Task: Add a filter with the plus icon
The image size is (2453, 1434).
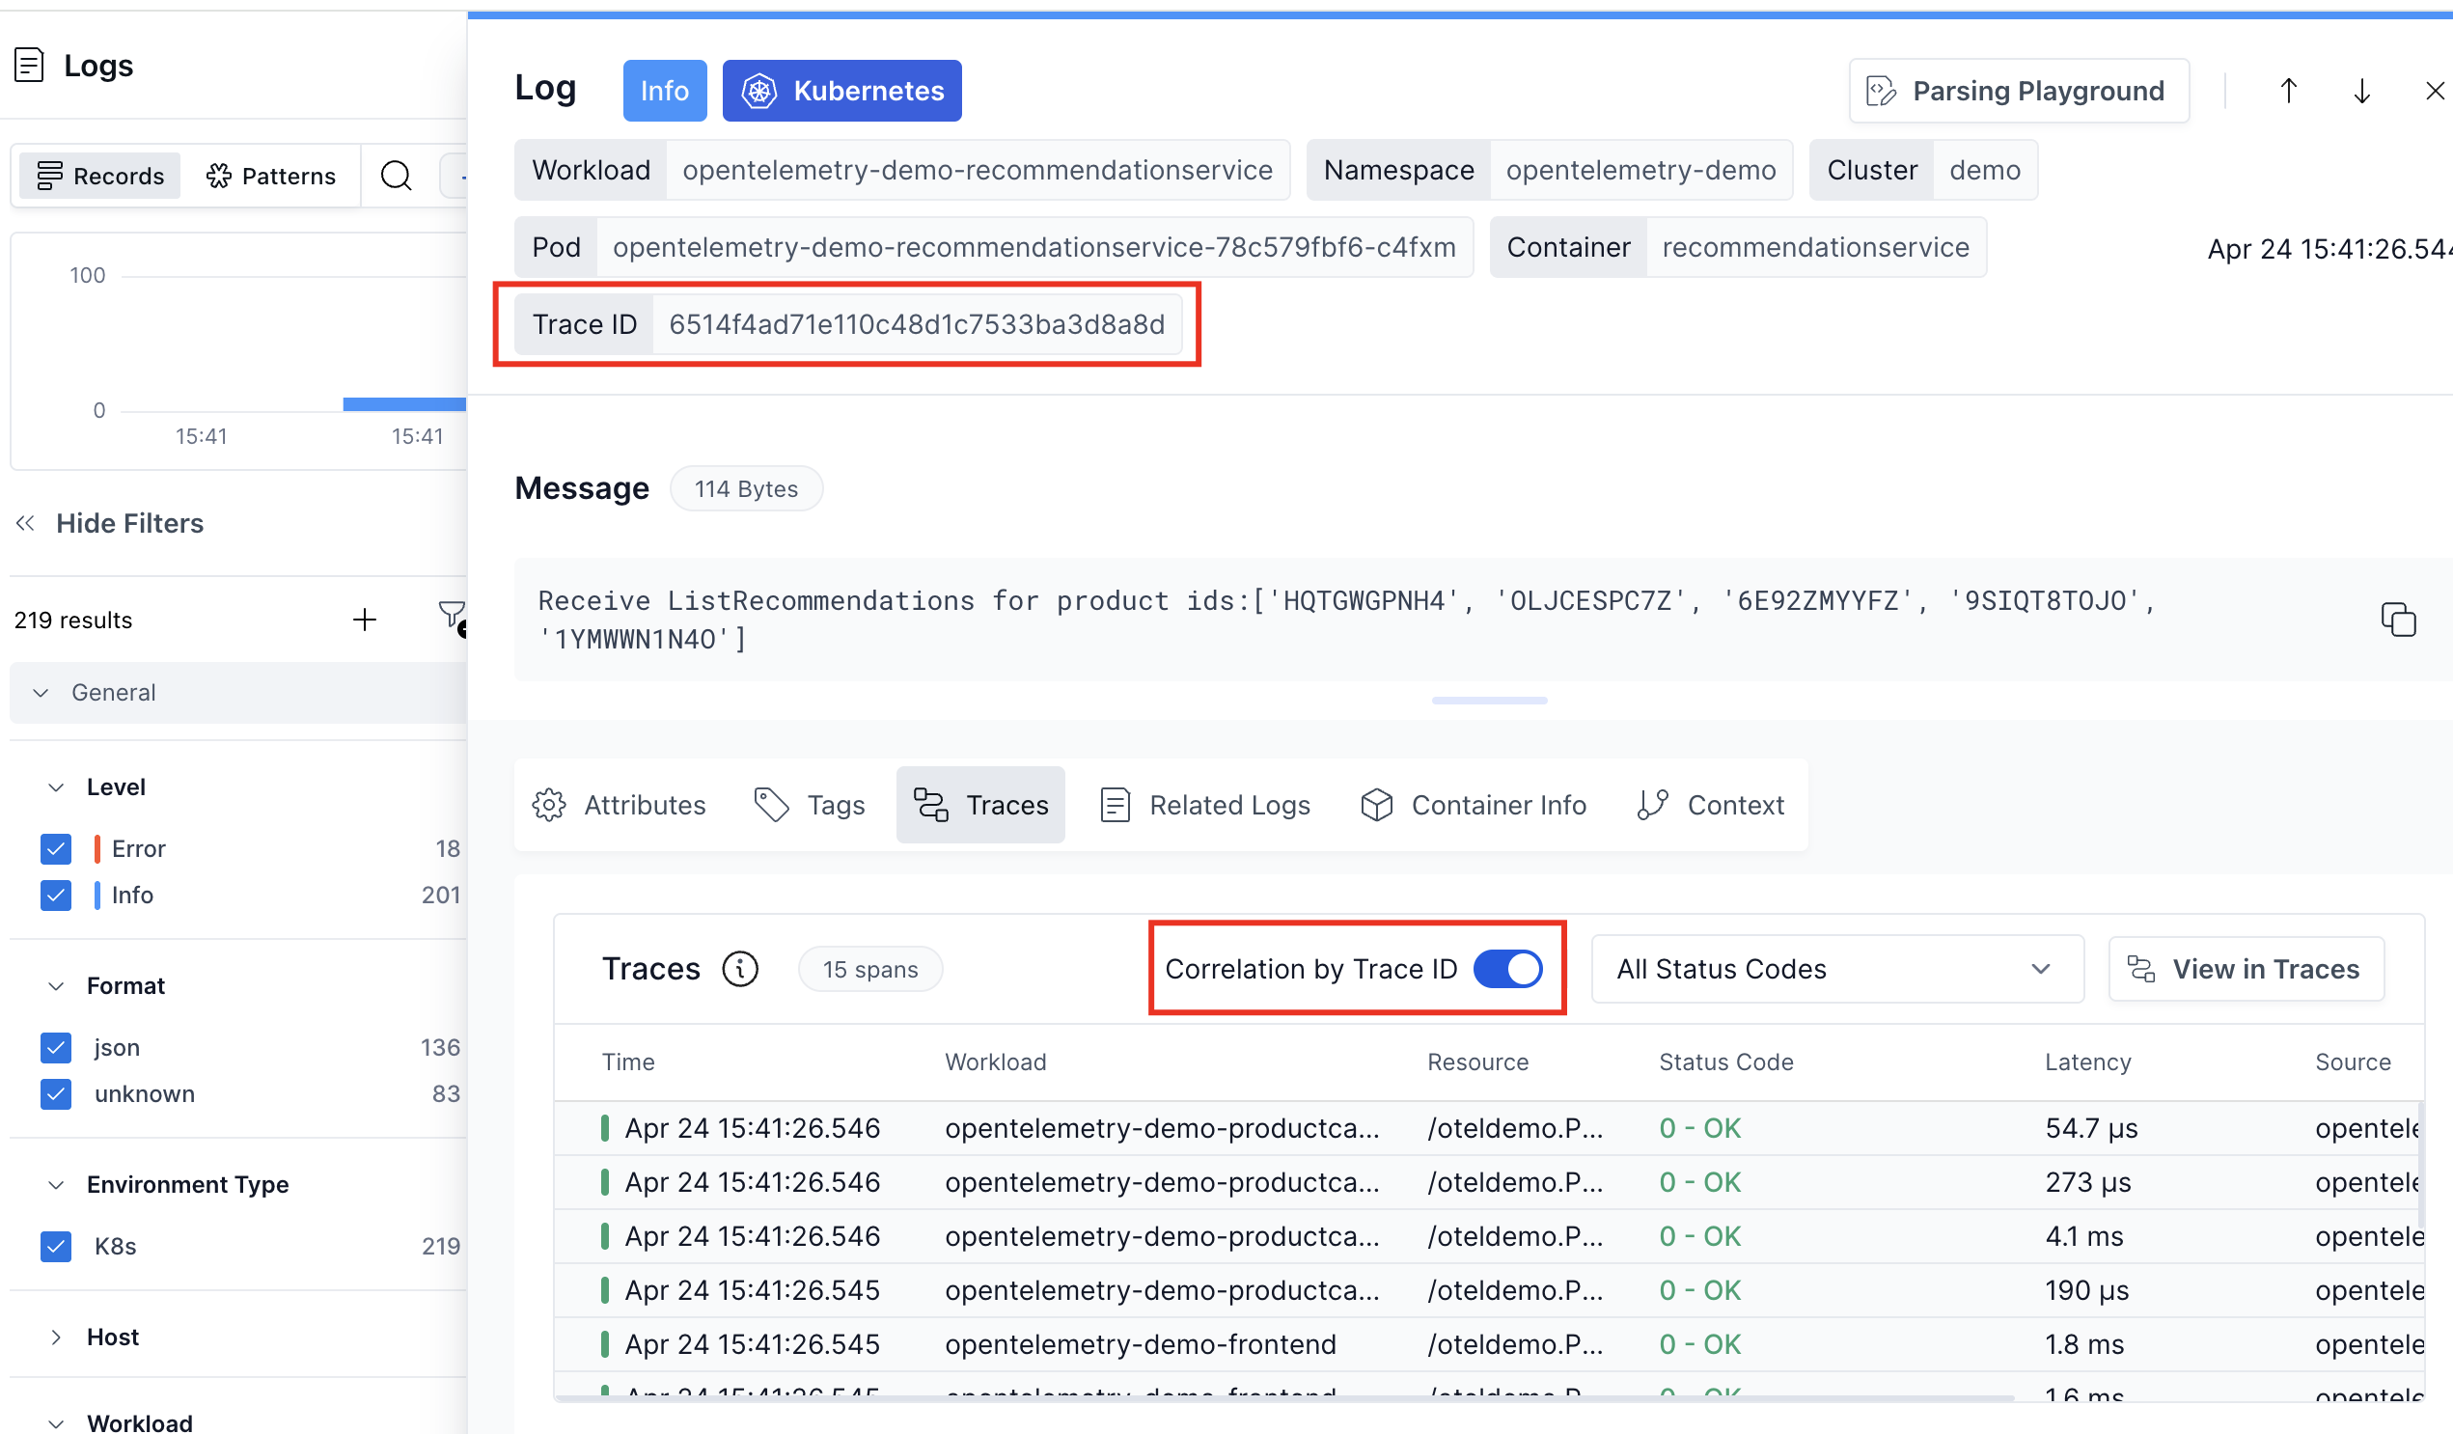Action: click(364, 620)
